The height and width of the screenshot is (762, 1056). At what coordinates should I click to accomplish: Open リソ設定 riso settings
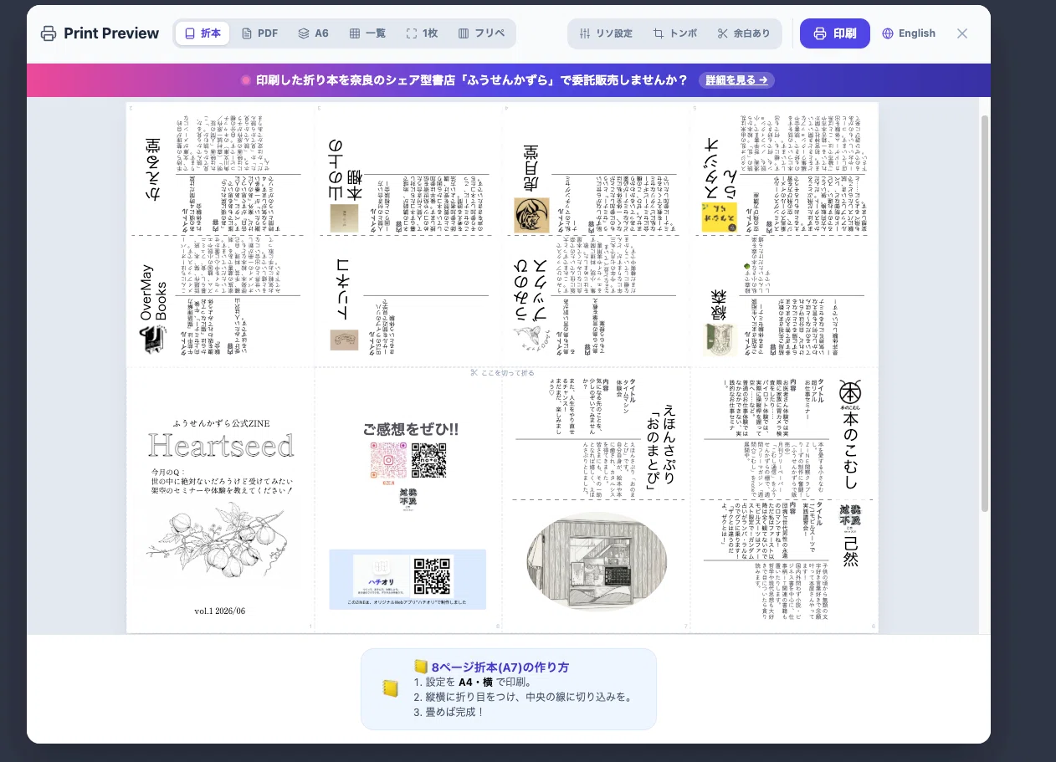point(606,33)
